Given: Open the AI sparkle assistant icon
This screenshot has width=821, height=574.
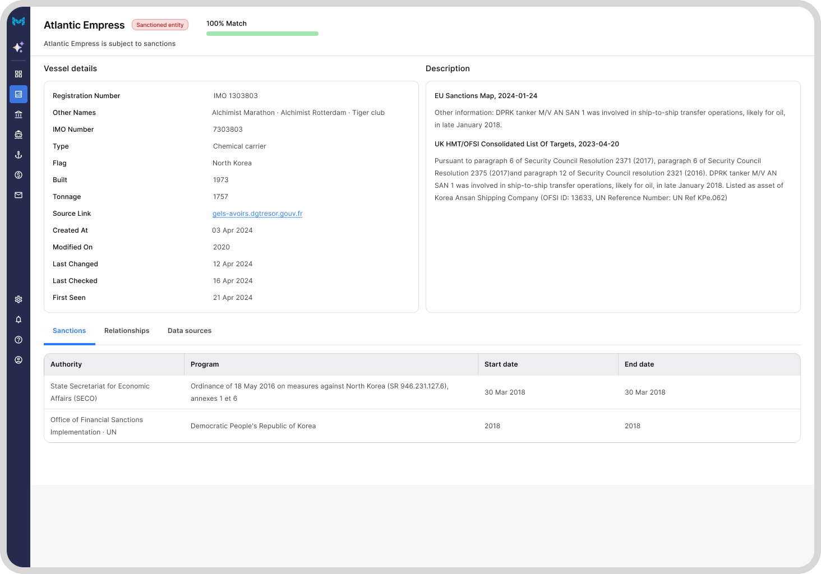Looking at the screenshot, I should pos(19,47).
